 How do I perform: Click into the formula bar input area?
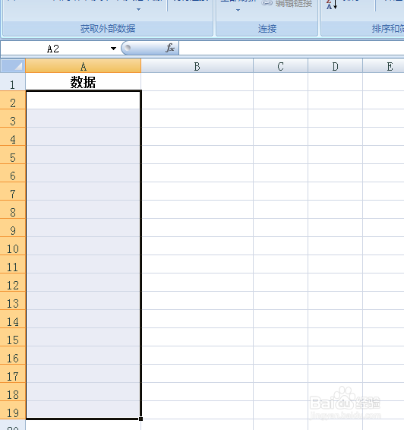292,48
